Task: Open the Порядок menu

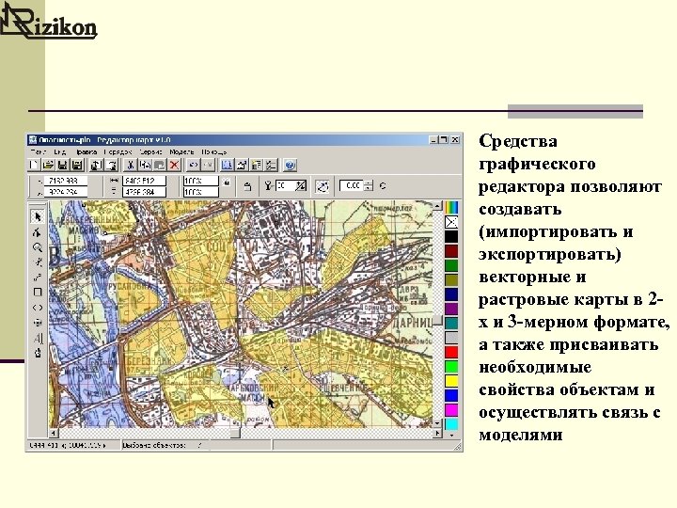Action: pyautogui.click(x=118, y=152)
